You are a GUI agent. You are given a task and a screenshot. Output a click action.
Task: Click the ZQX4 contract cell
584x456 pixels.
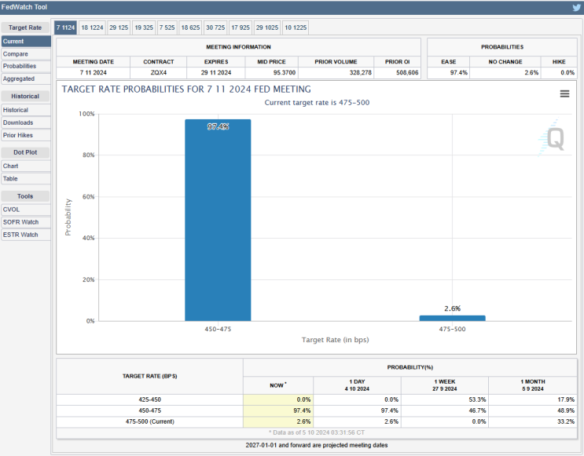tap(158, 73)
